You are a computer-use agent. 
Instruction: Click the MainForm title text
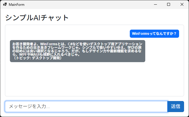(17, 5)
